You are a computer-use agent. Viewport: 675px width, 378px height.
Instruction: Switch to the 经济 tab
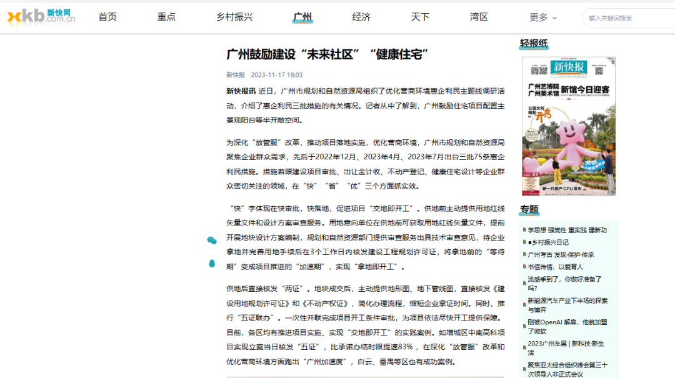tap(361, 17)
